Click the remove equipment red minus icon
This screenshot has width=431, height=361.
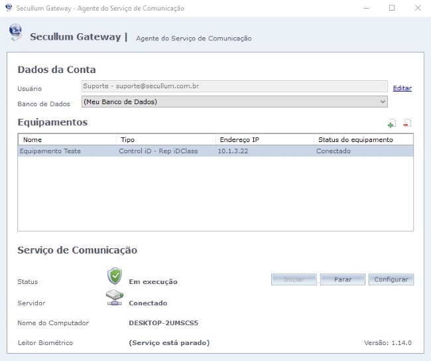(407, 123)
